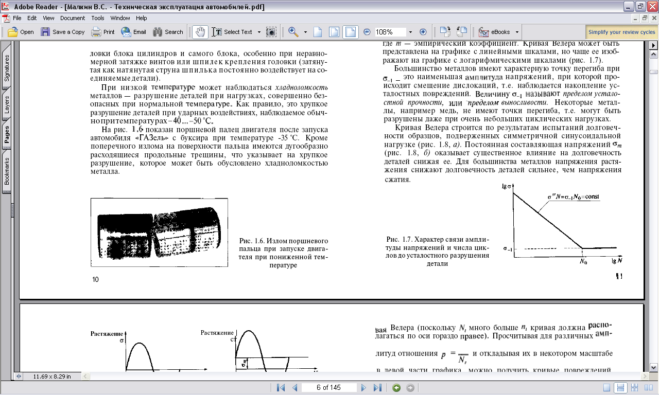Open the Layers side tab
This screenshot has width=659, height=395.
7,104
